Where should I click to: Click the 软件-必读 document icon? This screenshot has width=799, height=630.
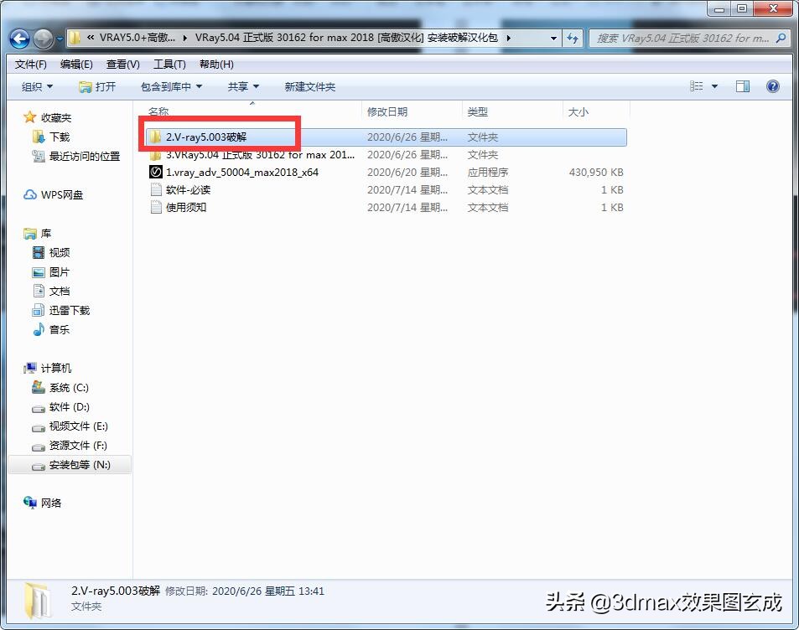click(156, 189)
